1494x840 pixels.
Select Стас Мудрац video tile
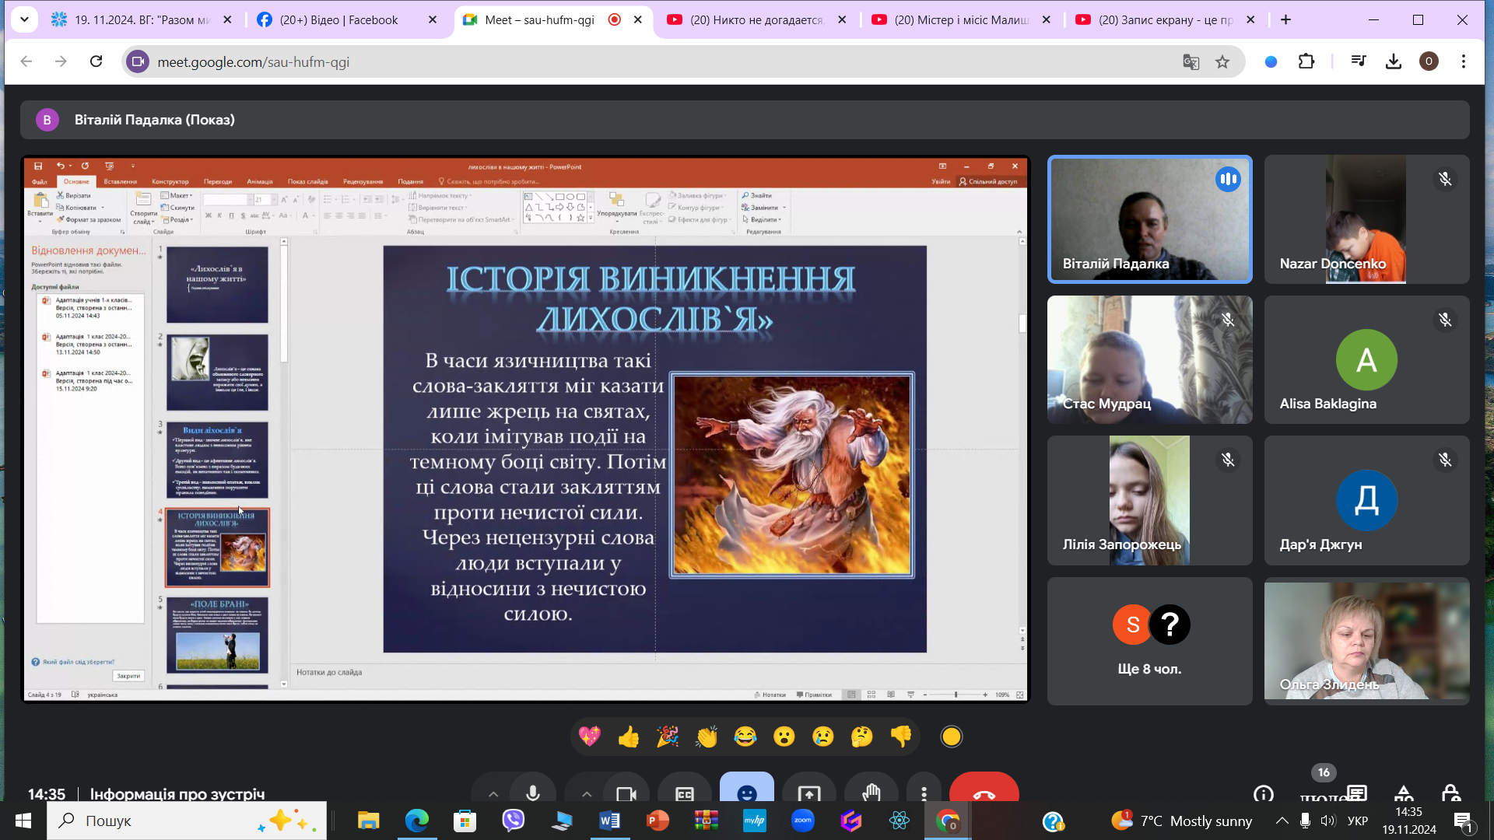[x=1149, y=359]
